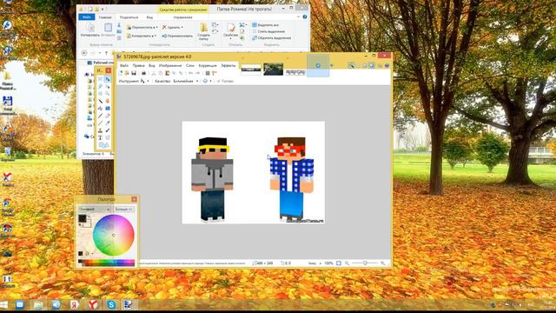The width and height of the screenshot is (556, 313).
Task: Select the Clone Stamp tool
Action: coord(101,130)
